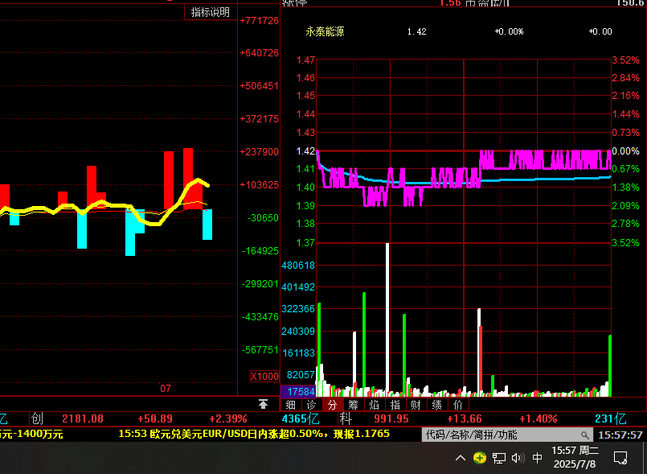The image size is (647, 474).
Task: Click the X1000 scale label
Action: 264,377
